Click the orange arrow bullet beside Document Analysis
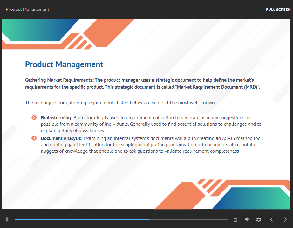This screenshot has height=228, width=293. [x=34, y=138]
